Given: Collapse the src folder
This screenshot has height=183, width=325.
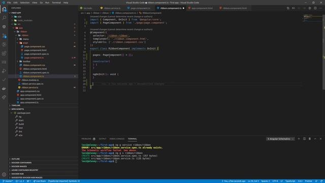Looking at the screenshot, I should coord(19,24).
